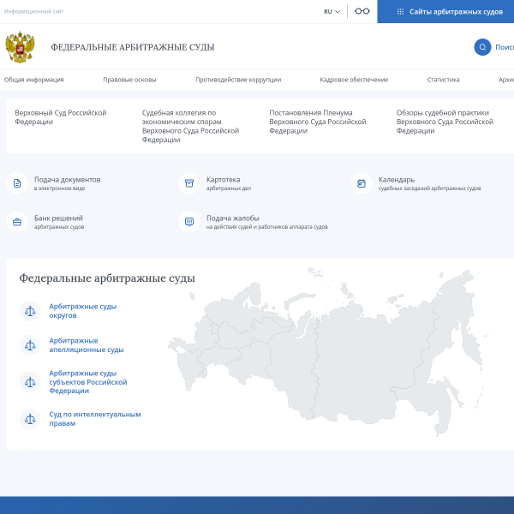The width and height of the screenshot is (514, 514).
Task: Open Обзоры судебной практики link
Action: 445,122
